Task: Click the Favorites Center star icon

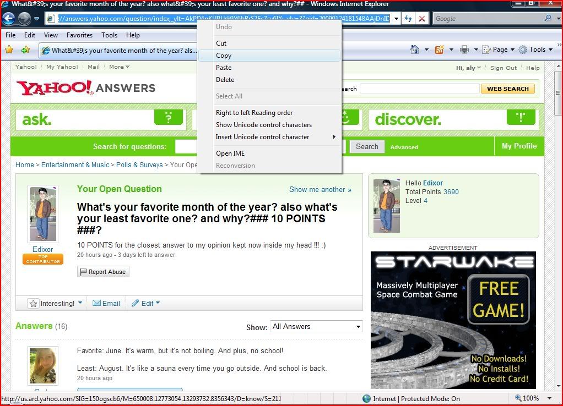Action: click(9, 50)
